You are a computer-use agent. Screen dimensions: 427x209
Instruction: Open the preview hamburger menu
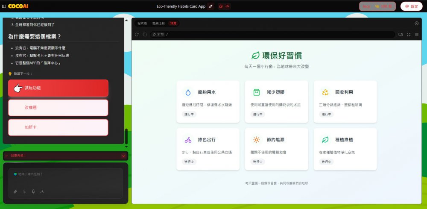[x=417, y=35]
